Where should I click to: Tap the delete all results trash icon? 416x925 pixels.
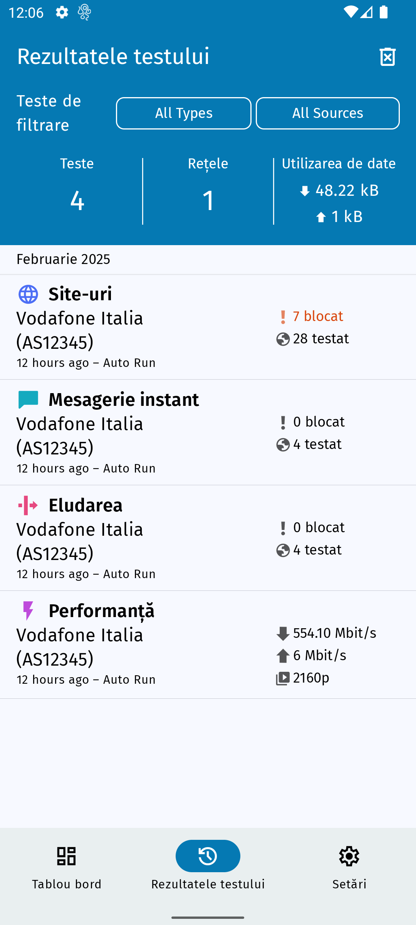point(387,57)
